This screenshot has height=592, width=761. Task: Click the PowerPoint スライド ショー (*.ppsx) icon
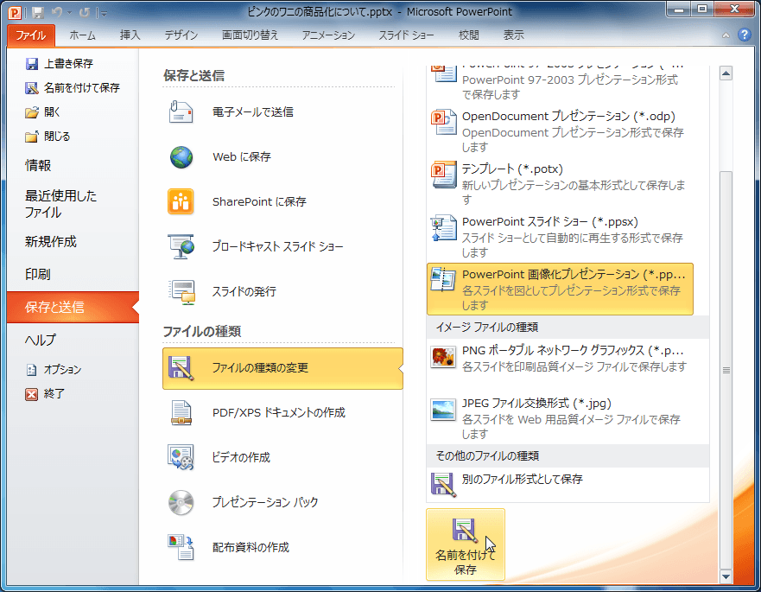[x=444, y=228]
